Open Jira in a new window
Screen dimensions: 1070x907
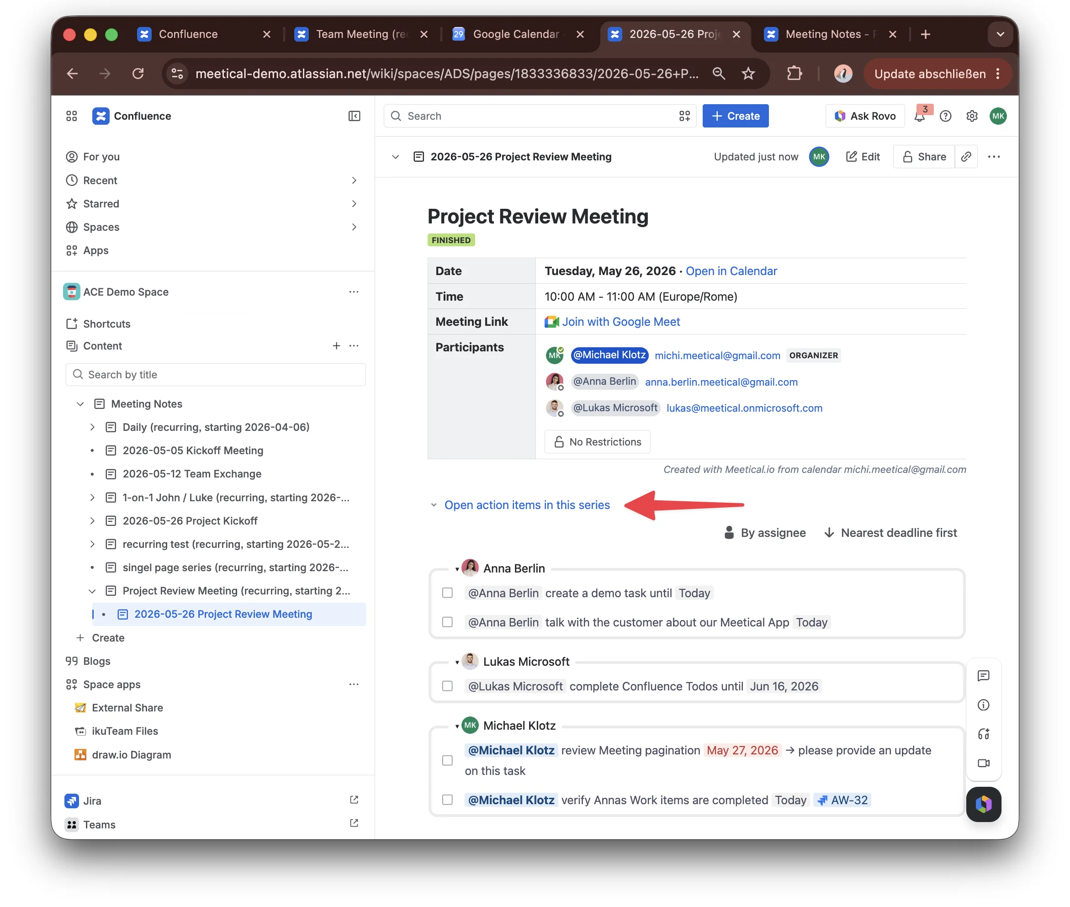(x=354, y=800)
